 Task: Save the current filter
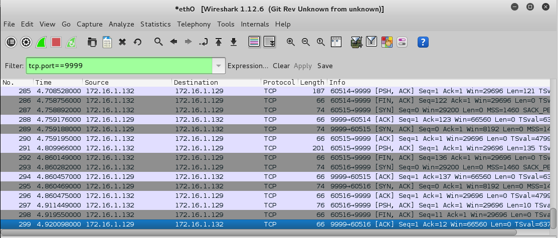[325, 66]
